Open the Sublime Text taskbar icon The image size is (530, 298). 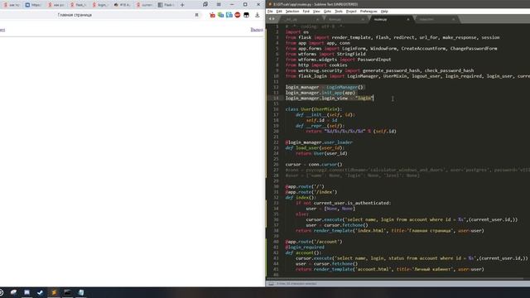[x=54, y=292]
